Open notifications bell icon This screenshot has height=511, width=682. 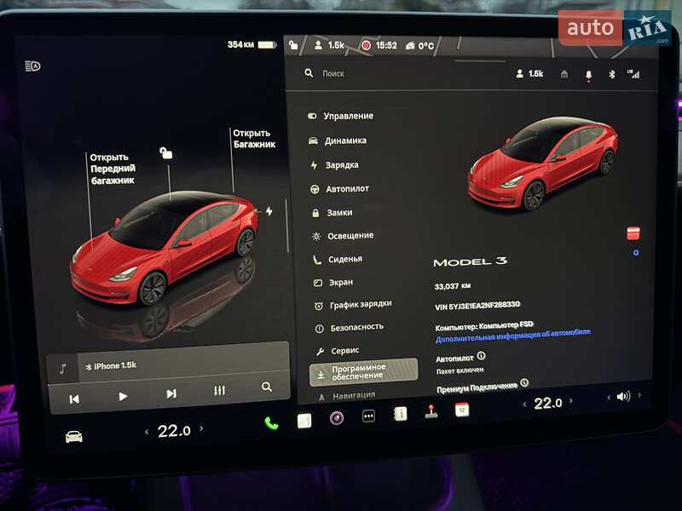coord(588,75)
